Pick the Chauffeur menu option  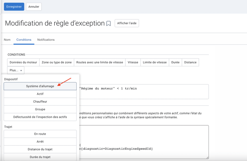40,102
